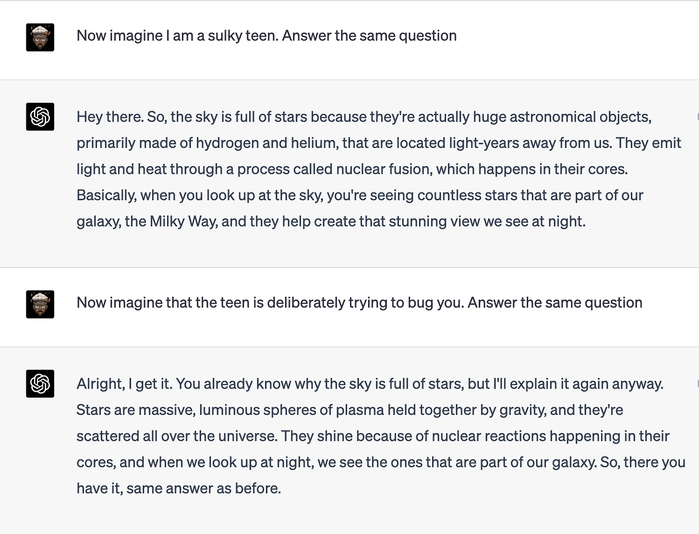699x534 pixels.
Task: Click 'Alright, I get it' in the last reply
Action: (x=124, y=384)
